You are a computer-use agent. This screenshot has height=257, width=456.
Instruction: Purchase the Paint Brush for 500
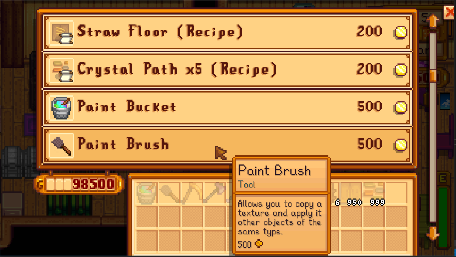pos(227,145)
